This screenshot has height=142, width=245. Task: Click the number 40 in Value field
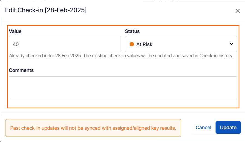click(x=16, y=44)
